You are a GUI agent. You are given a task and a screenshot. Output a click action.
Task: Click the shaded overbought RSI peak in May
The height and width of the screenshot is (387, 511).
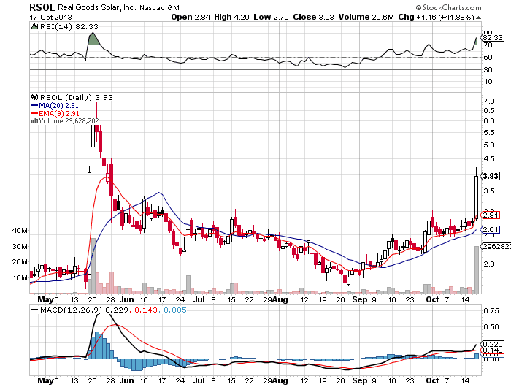click(x=94, y=39)
